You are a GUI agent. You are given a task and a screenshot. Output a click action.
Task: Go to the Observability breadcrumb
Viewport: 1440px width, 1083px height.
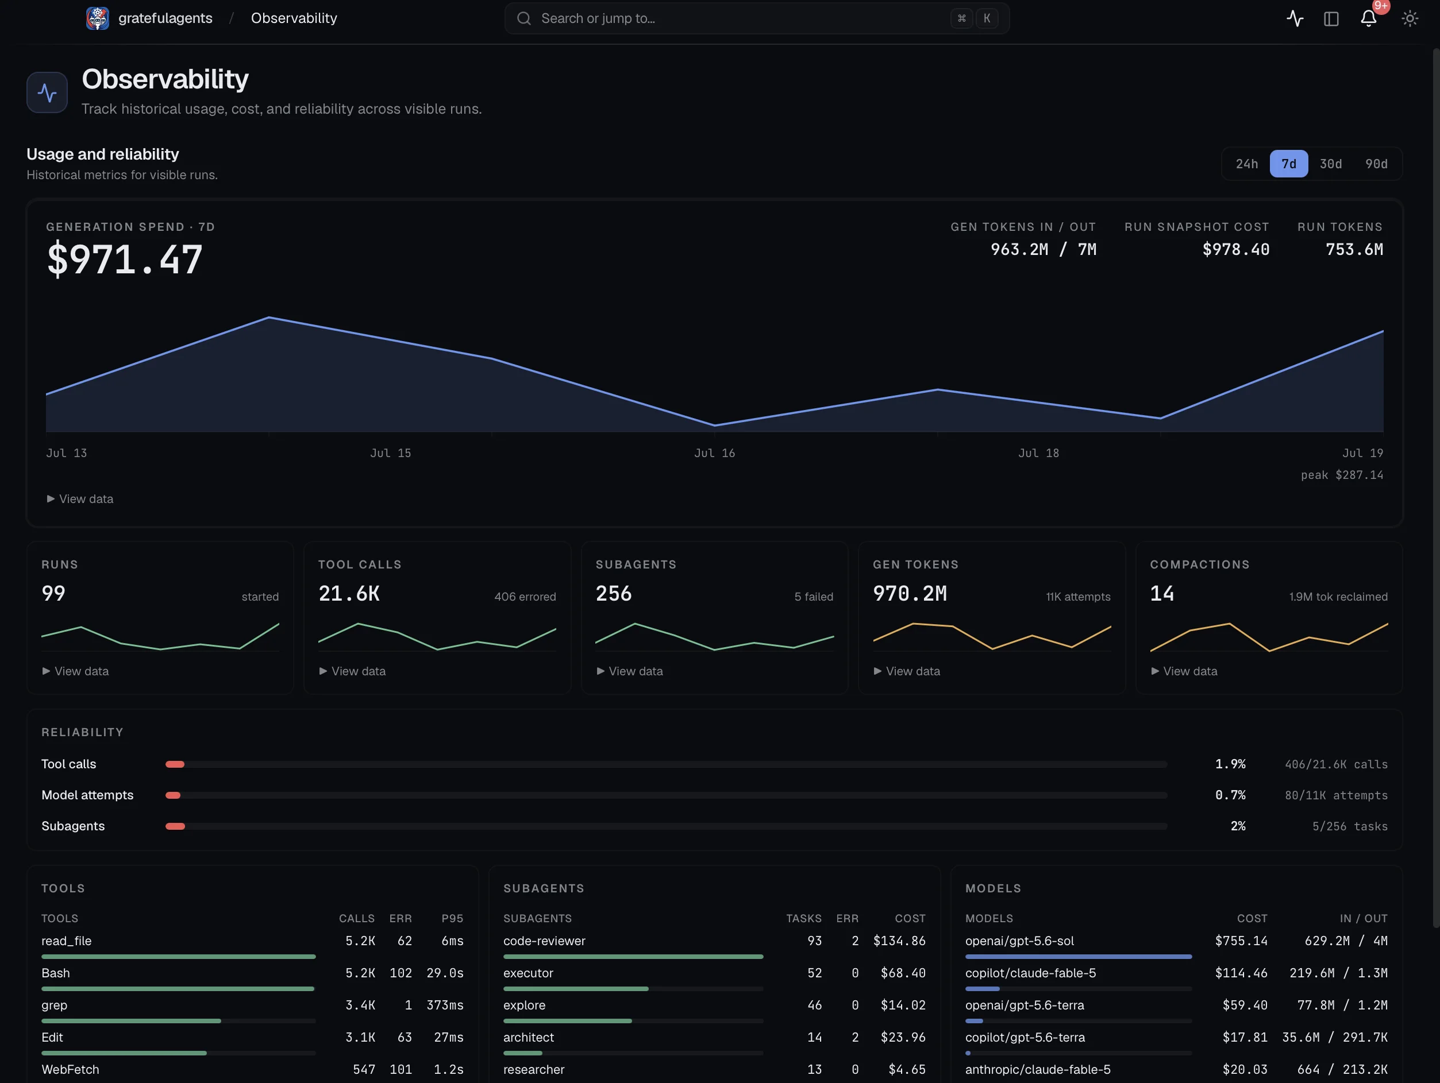294,18
